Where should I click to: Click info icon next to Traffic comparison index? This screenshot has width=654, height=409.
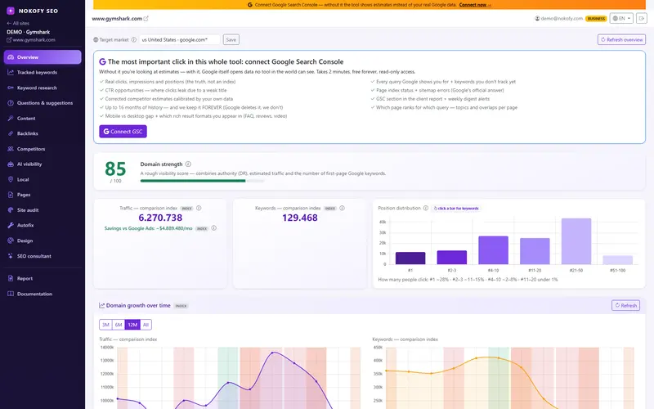pyautogui.click(x=199, y=208)
